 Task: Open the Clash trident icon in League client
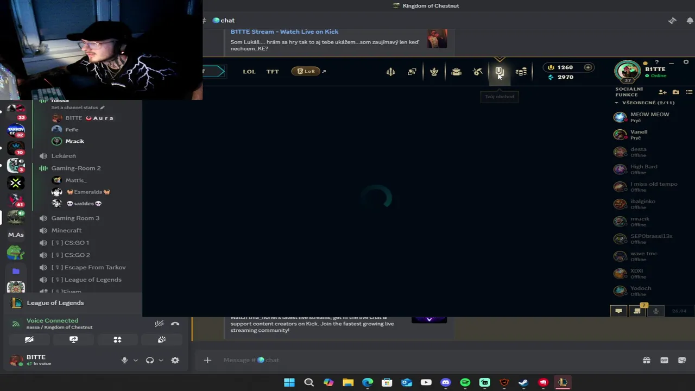coord(390,72)
